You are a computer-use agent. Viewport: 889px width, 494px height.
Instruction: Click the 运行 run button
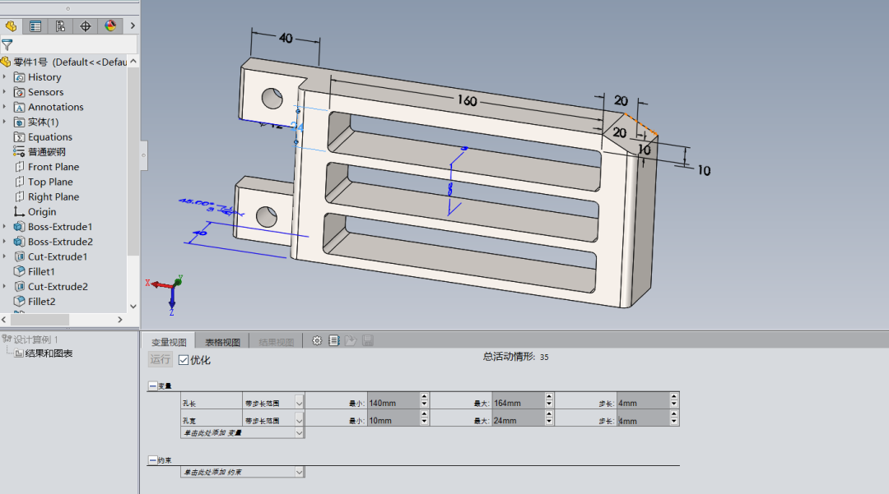[160, 359]
